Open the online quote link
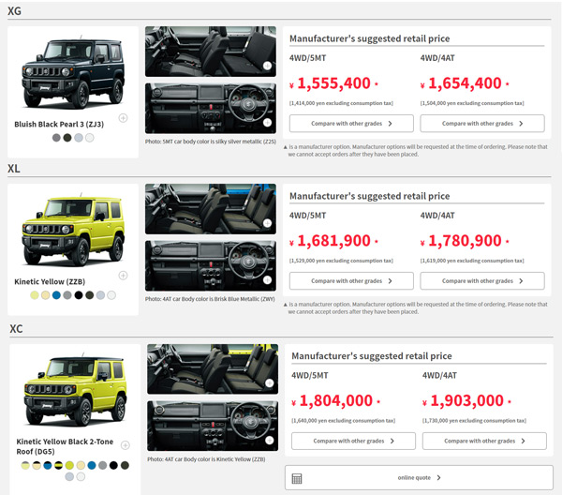Screen dimensions: 562x495 (419, 478)
